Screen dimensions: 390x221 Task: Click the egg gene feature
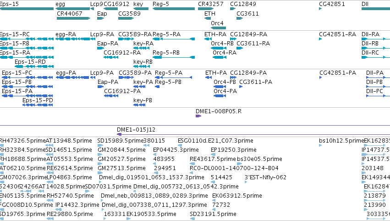(72, 9)
